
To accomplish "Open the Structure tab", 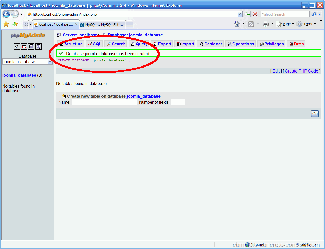I will [71, 44].
